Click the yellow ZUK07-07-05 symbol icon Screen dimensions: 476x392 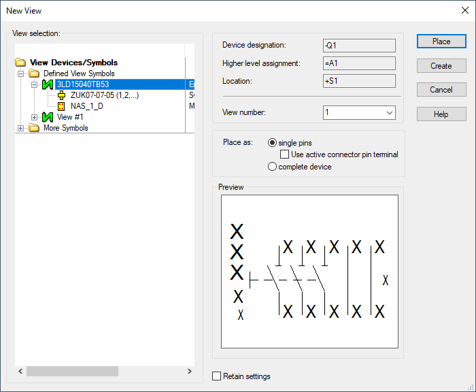(61, 95)
